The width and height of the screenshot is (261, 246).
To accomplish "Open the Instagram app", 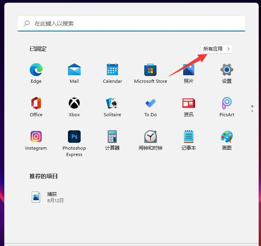I will (36, 137).
